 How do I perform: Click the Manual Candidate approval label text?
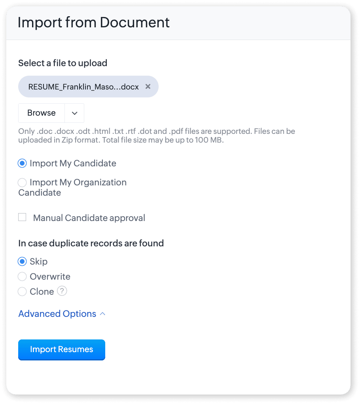89,218
